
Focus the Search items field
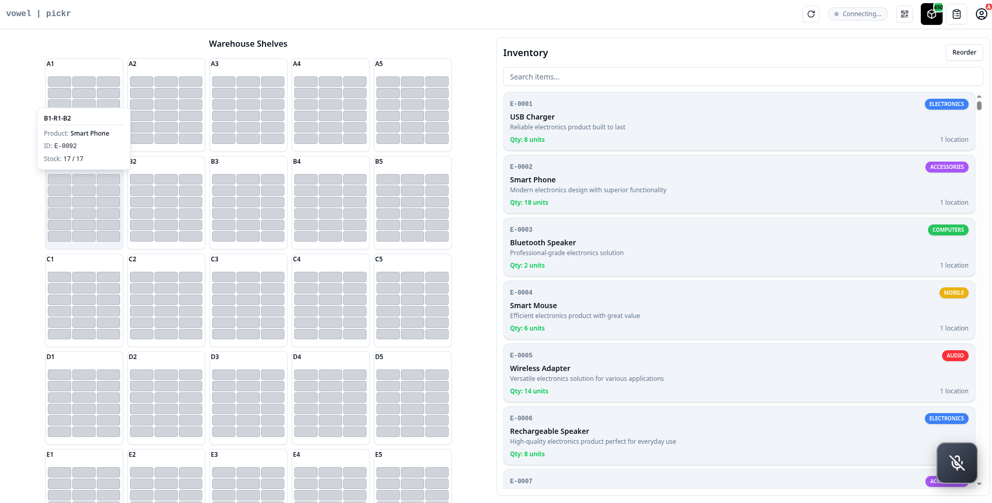coord(742,77)
